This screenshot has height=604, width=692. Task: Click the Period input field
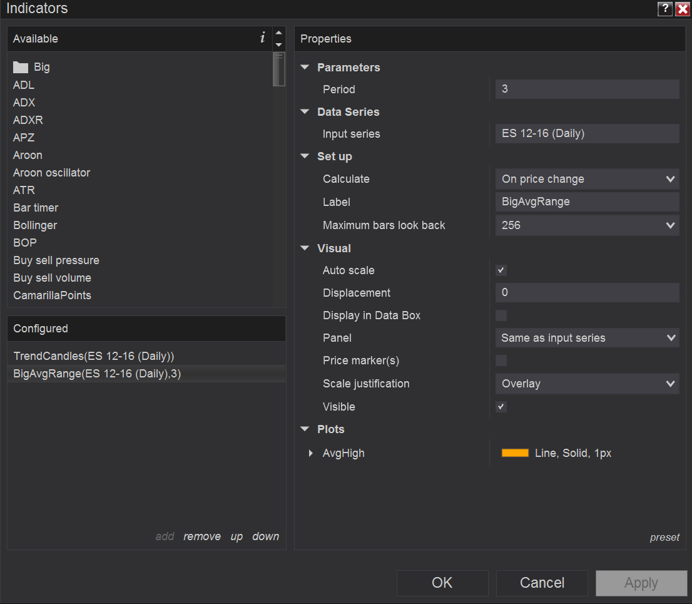click(x=587, y=90)
